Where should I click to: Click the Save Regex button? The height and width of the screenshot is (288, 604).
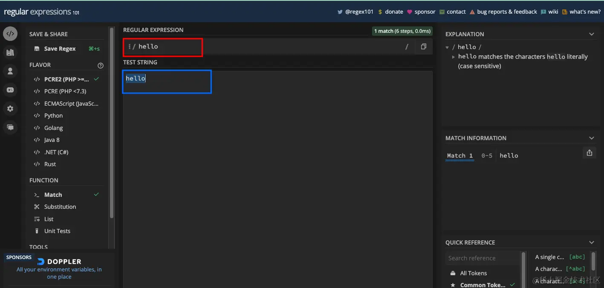point(66,49)
